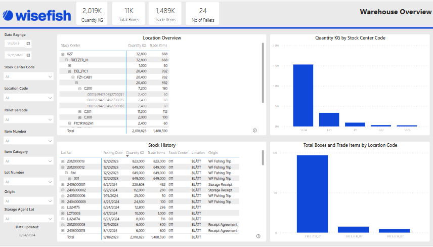The image size is (433, 247).
Task: Open the start date calendar picker
Action: pos(28,44)
